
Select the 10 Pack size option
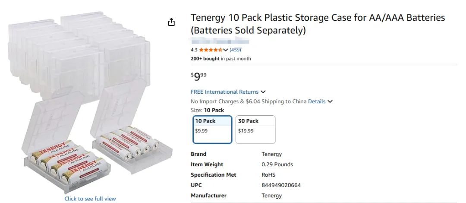[212, 129]
